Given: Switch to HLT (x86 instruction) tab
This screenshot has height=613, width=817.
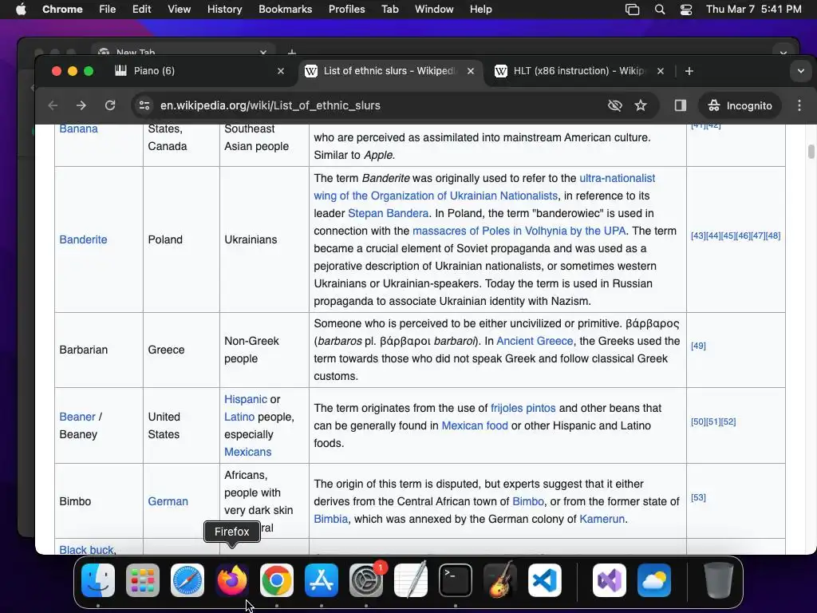Looking at the screenshot, I should tap(579, 71).
